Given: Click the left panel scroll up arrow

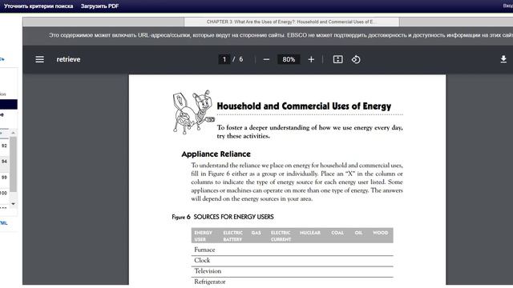Looking at the screenshot, I should coord(13,133).
